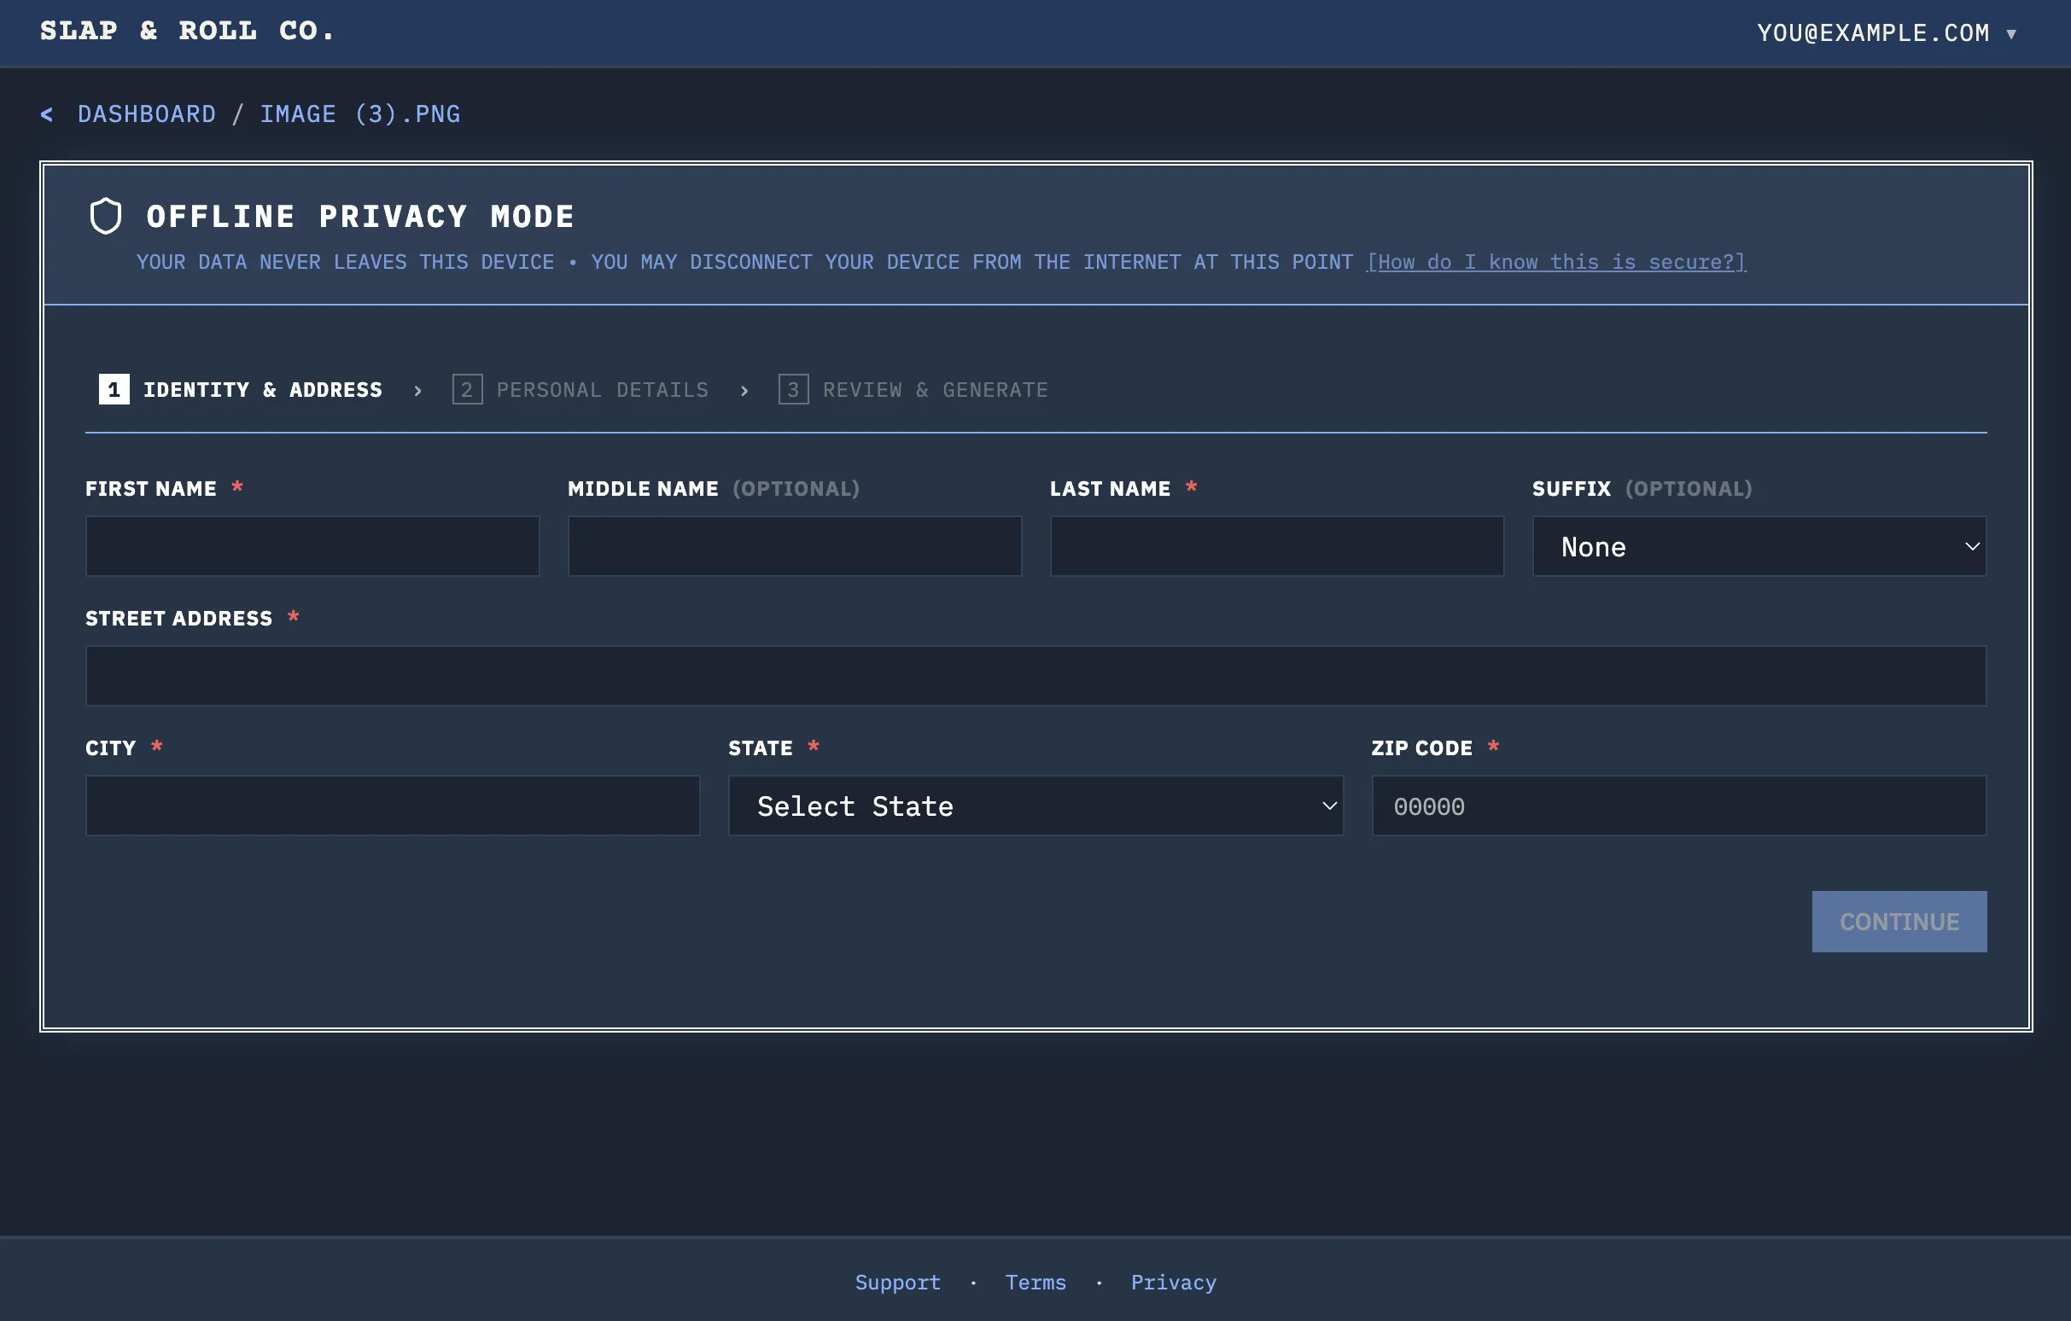
Task: Select the Review & Generate step
Action: 913,390
